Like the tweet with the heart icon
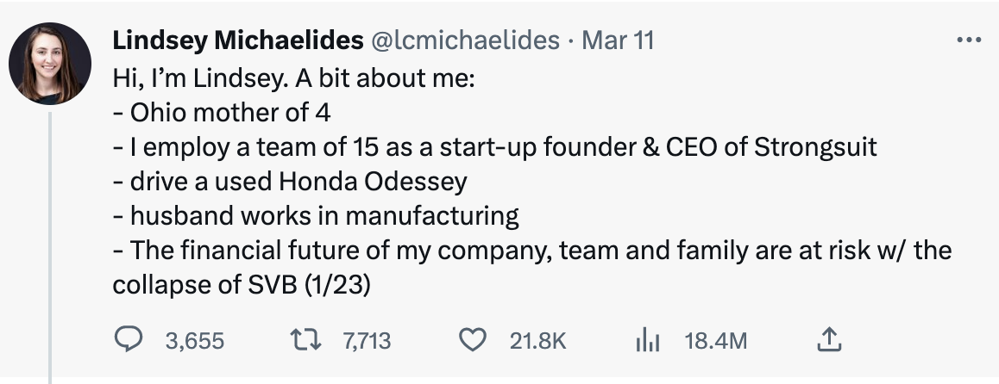Image resolution: width=999 pixels, height=384 pixels. point(472,341)
